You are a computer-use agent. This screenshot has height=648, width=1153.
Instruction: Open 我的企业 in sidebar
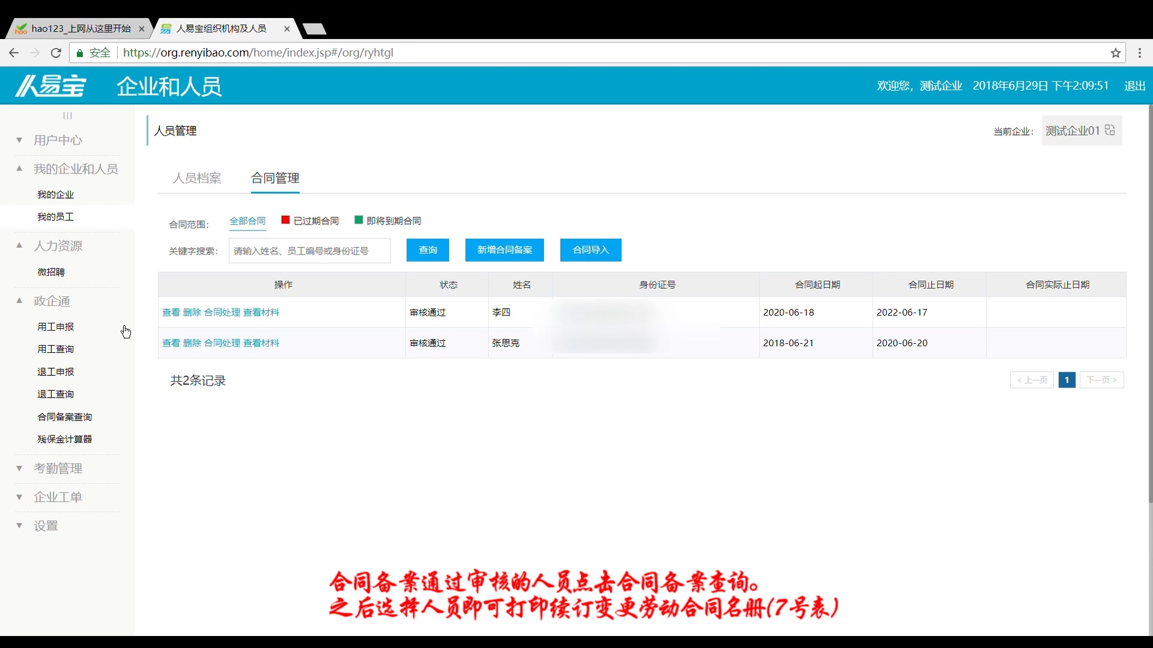pyautogui.click(x=55, y=194)
